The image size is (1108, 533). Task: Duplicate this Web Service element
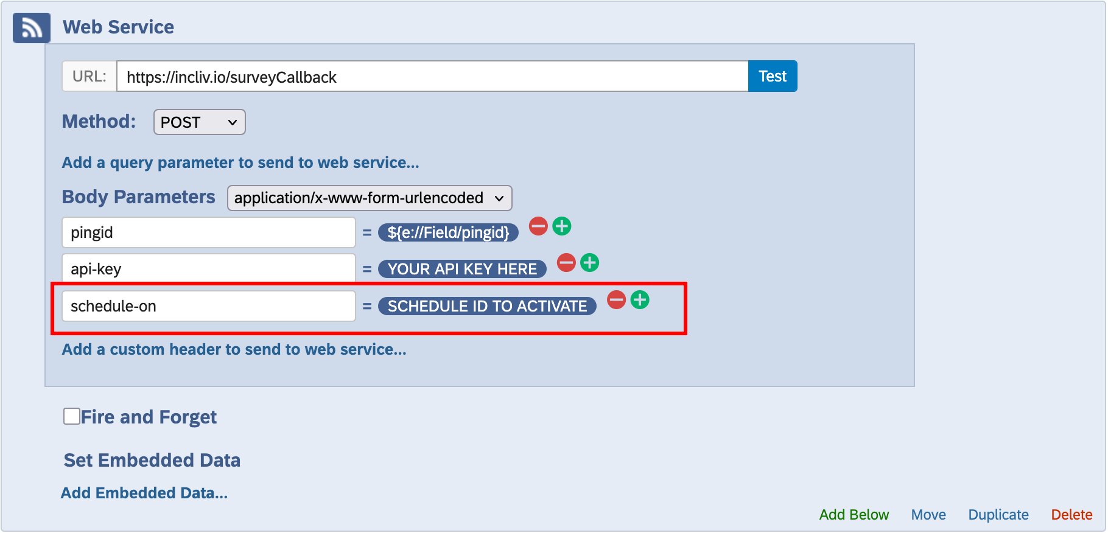[998, 515]
